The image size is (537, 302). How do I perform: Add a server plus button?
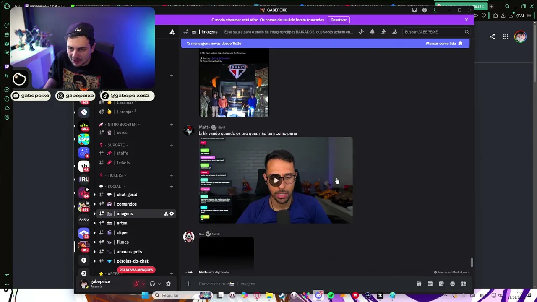point(84,260)
